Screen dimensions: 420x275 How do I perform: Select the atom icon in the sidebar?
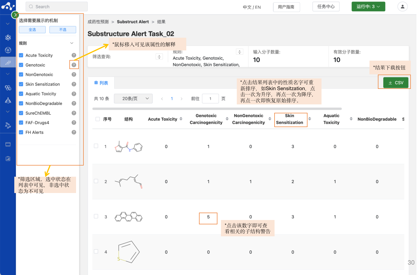coord(8,37)
